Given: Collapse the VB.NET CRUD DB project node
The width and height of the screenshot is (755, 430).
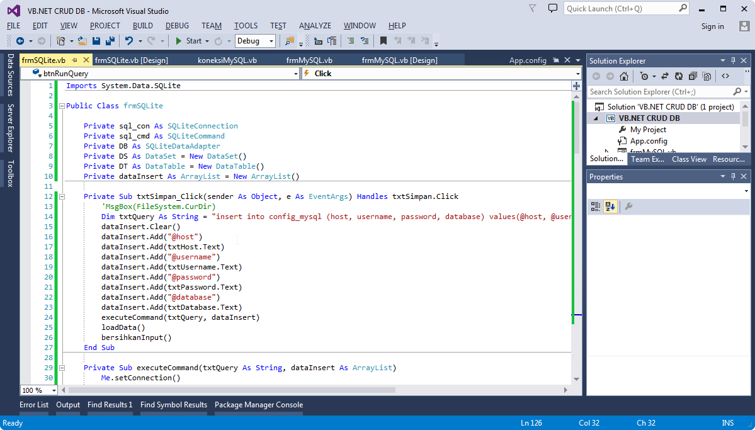Looking at the screenshot, I should tap(596, 118).
